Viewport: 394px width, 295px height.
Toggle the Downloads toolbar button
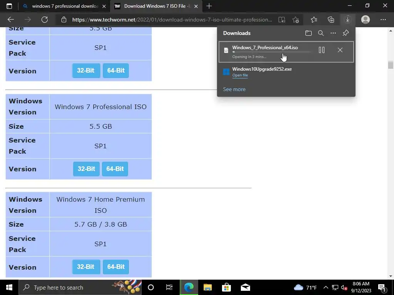[347, 20]
